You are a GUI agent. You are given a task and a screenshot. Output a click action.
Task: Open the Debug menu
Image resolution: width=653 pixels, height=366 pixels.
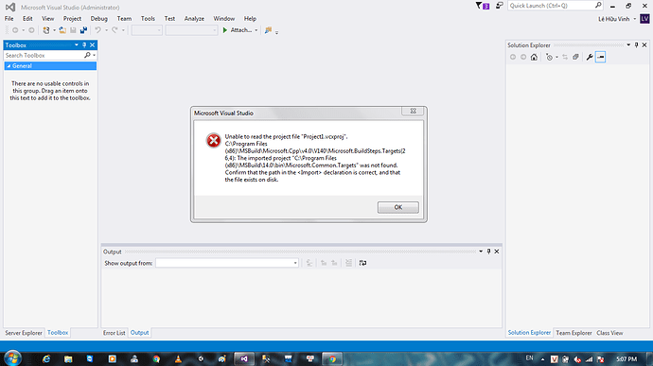[x=98, y=19]
